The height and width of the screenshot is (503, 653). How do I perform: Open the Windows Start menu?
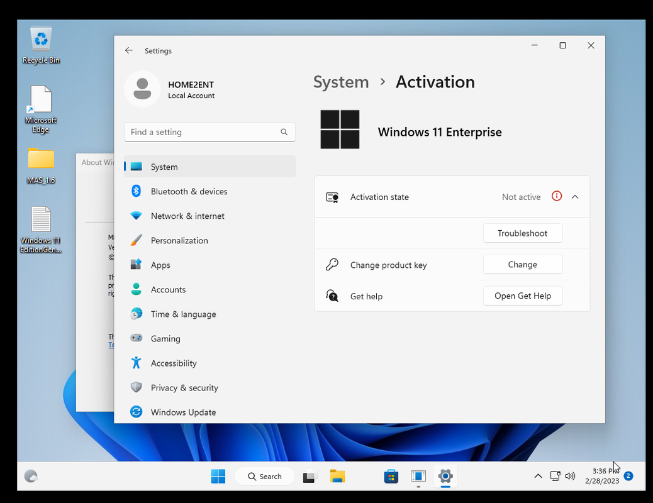(218, 477)
